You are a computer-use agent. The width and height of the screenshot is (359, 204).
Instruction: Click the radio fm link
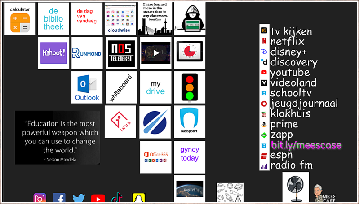pos(292,165)
